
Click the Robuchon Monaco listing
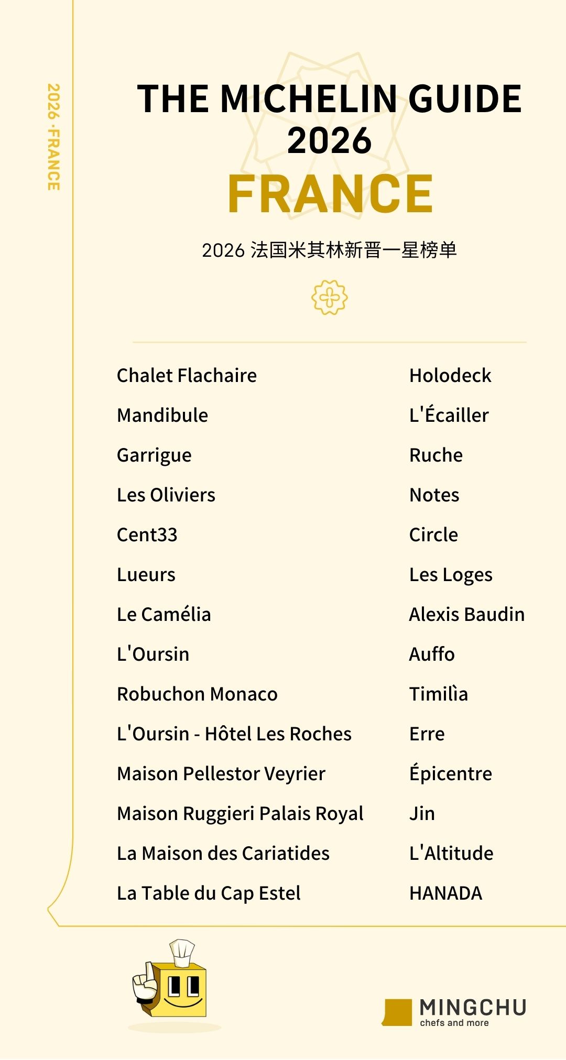coord(197,694)
